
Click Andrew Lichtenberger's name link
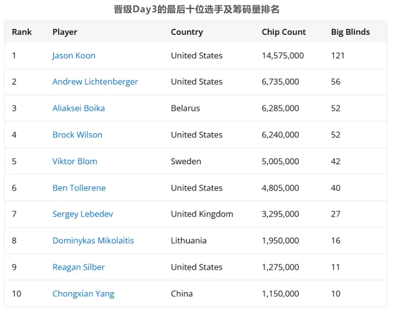[x=95, y=82]
